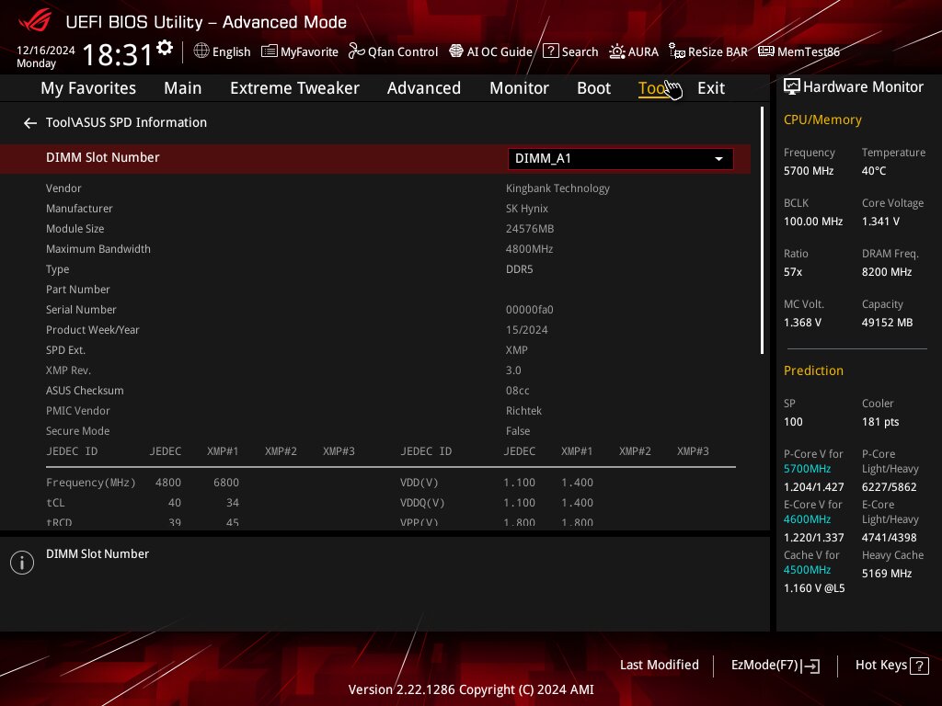Open date and time settings gear
Screen dimensions: 942x706
click(x=165, y=48)
